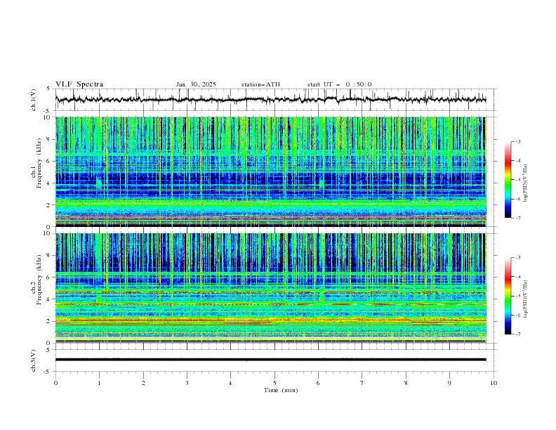Click the "start UT = 0 :50: 0" text

click(339, 84)
